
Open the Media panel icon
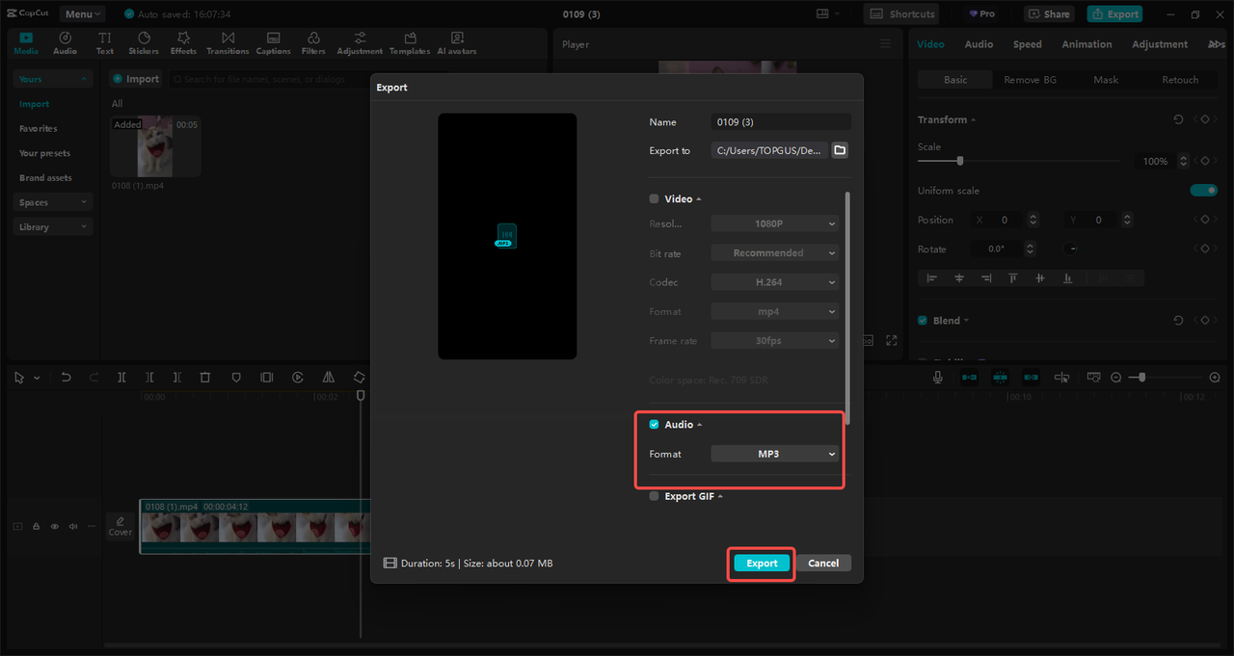26,42
